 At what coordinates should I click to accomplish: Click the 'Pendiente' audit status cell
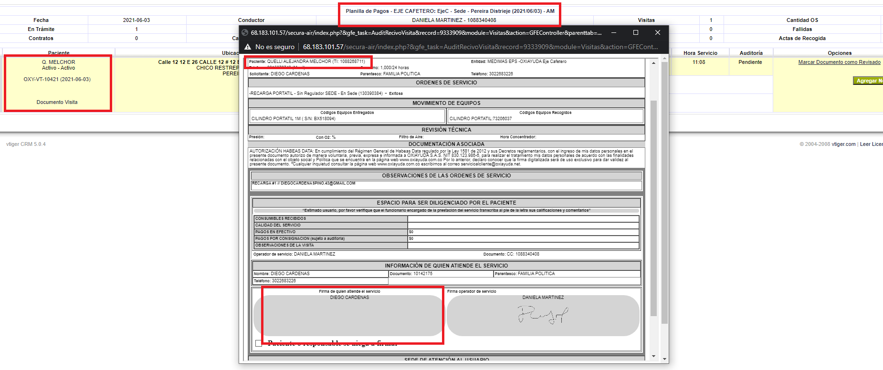(750, 62)
